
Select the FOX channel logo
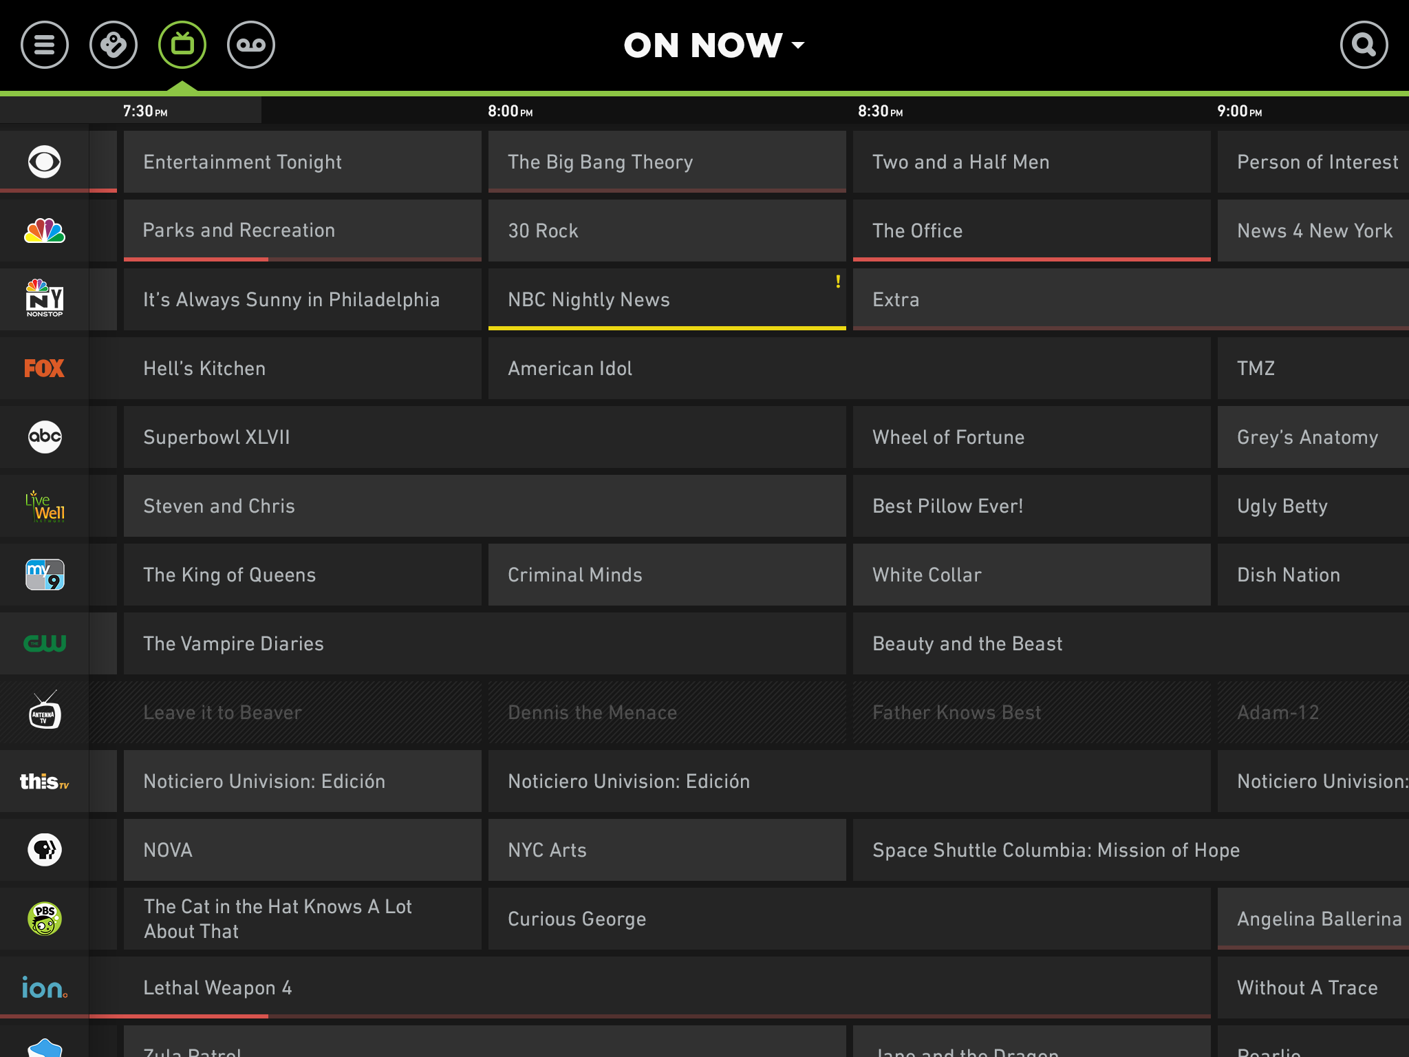click(x=45, y=368)
